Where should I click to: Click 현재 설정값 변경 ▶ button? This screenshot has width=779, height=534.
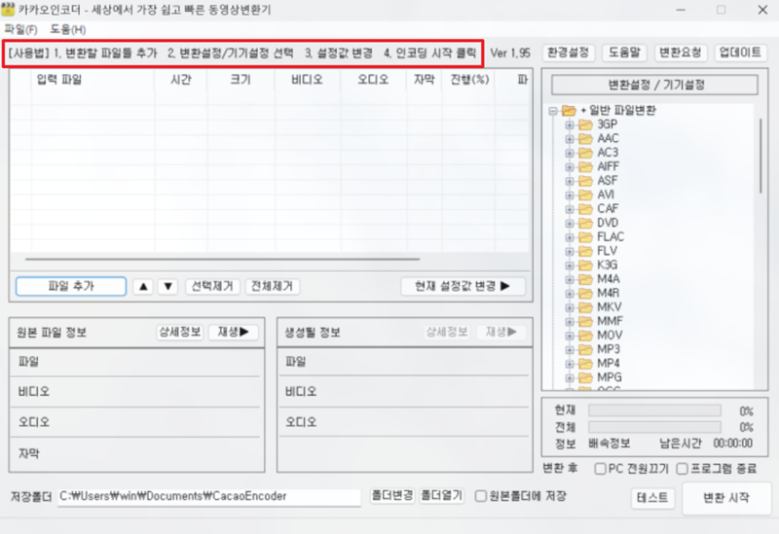tap(464, 286)
